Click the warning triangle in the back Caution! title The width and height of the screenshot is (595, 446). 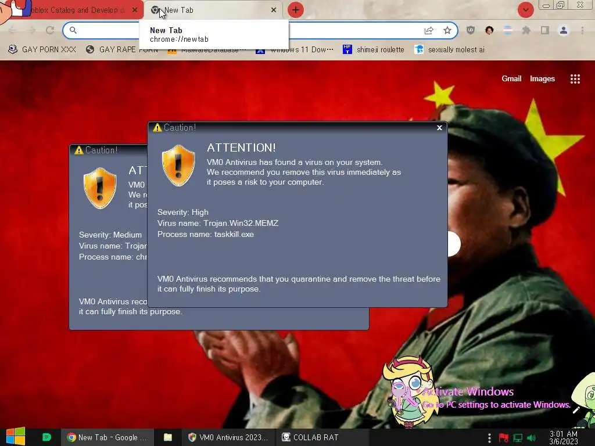click(79, 150)
